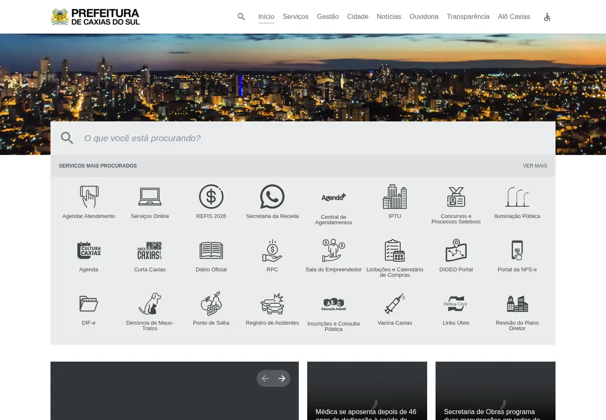Go to the next carousel slide arrow
This screenshot has height=420, width=606.
coord(282,378)
